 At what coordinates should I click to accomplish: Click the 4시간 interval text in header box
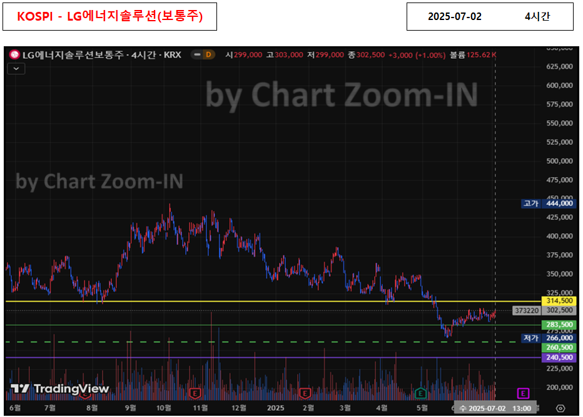coord(537,16)
